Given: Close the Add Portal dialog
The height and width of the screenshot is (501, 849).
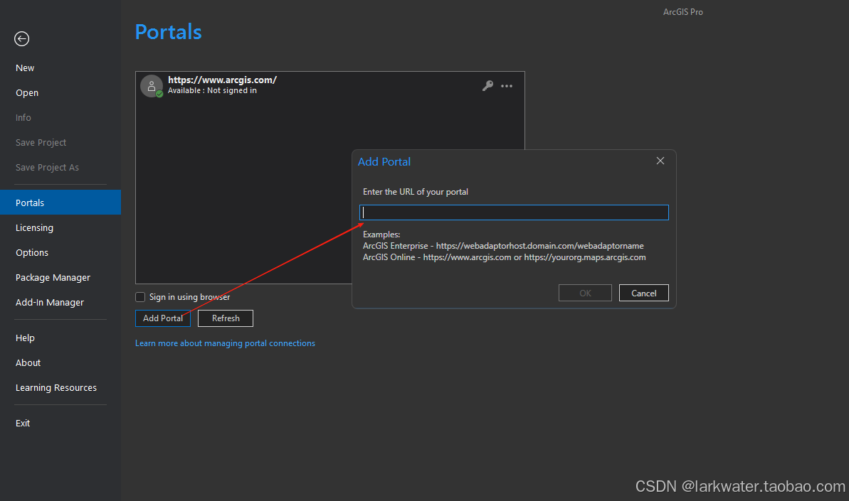Looking at the screenshot, I should click(x=660, y=161).
